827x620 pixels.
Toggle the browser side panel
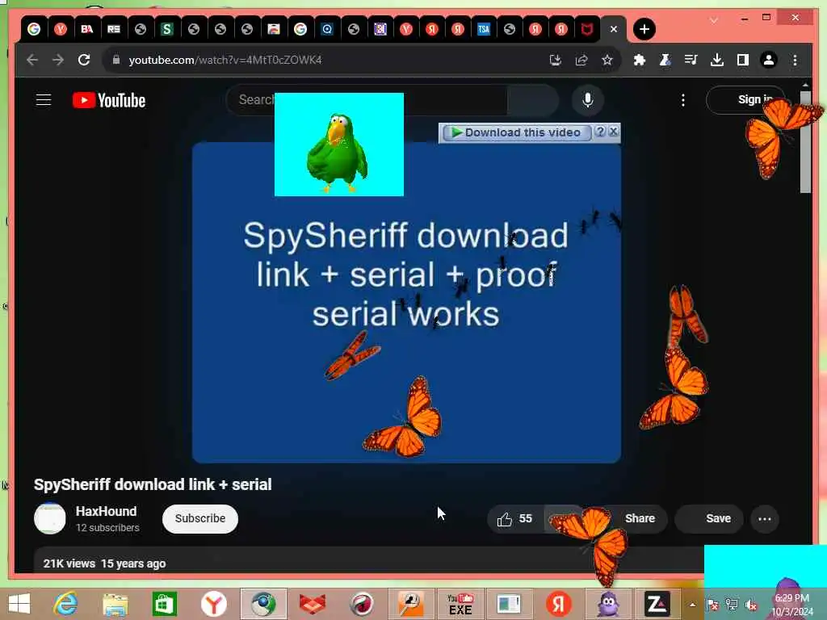click(743, 60)
